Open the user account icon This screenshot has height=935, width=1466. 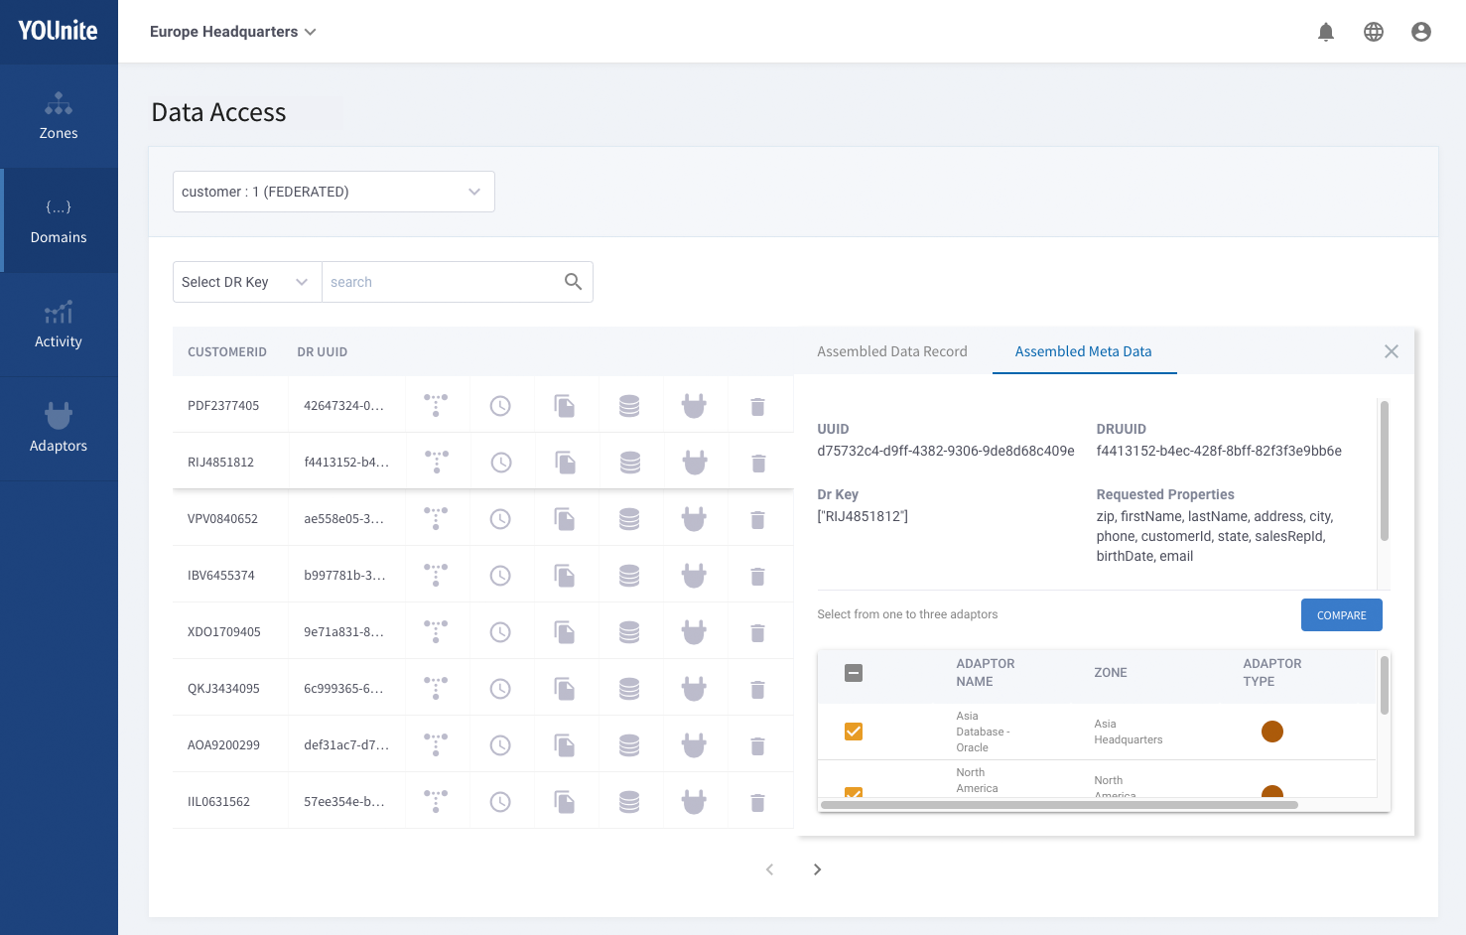(1421, 32)
